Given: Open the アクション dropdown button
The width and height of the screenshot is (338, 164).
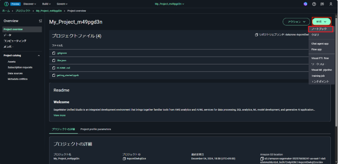Looking at the screenshot, I should click(296, 22).
